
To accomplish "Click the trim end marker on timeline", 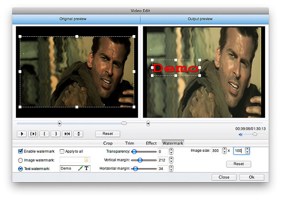I will (x=148, y=123).
